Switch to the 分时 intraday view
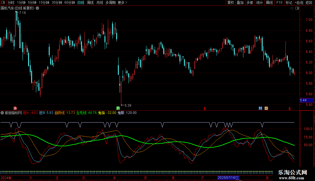This screenshot has height=181, width=315. pyautogui.click(x=11, y=3)
